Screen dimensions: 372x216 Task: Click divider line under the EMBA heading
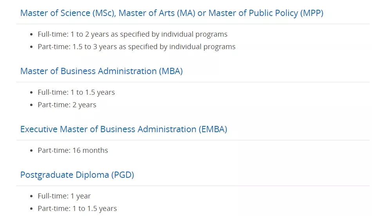click(193, 140)
